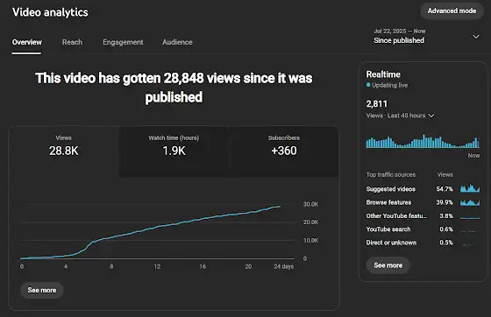Click the 54.7% value

pos(445,189)
